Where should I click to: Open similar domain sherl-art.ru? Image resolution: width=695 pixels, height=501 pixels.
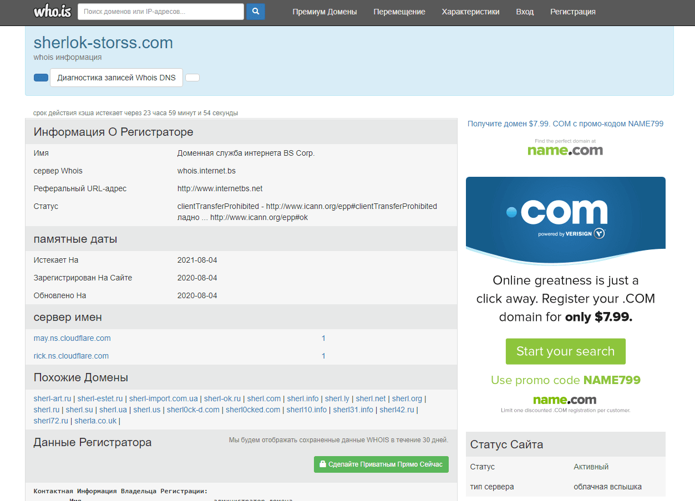(x=52, y=398)
